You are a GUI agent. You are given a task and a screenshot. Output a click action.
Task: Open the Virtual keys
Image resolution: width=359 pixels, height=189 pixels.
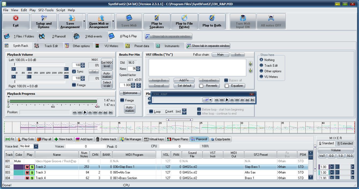(154, 139)
